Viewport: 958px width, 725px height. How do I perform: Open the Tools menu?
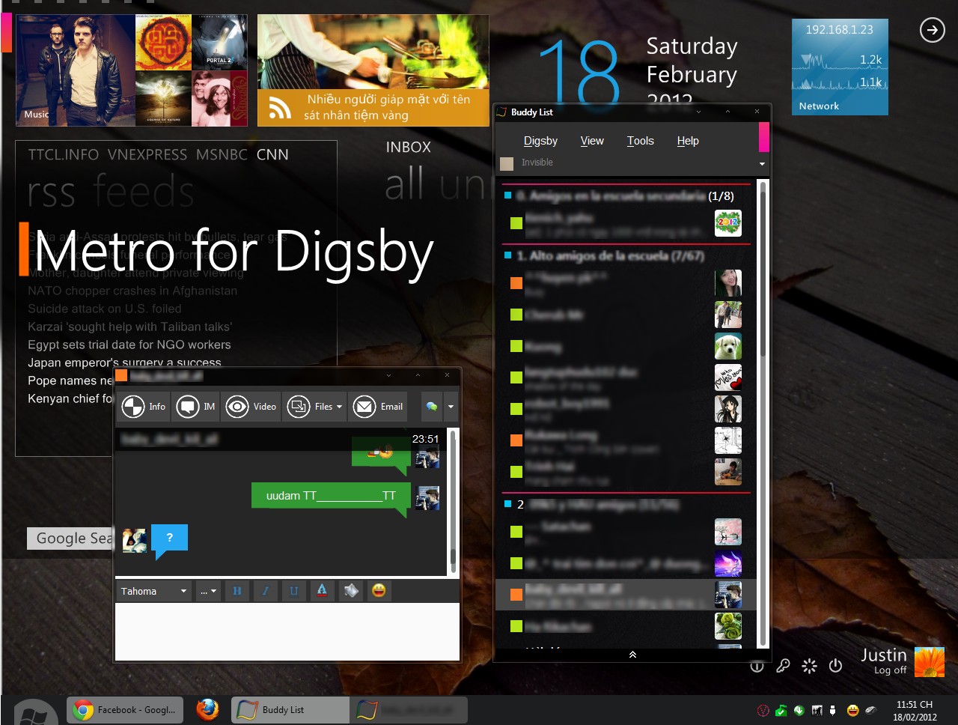pyautogui.click(x=641, y=141)
